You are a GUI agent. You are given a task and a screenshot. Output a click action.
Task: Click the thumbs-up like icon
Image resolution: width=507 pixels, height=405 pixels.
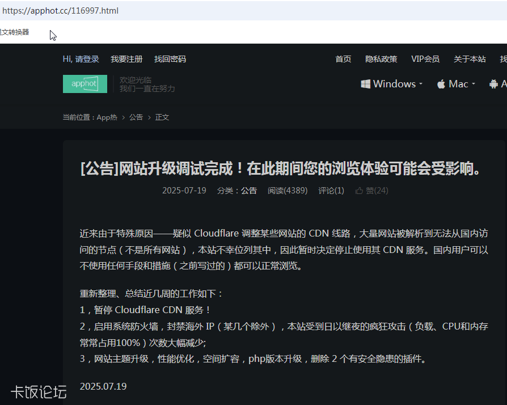(x=358, y=191)
